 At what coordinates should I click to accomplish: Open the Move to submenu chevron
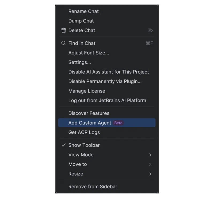[150, 164]
